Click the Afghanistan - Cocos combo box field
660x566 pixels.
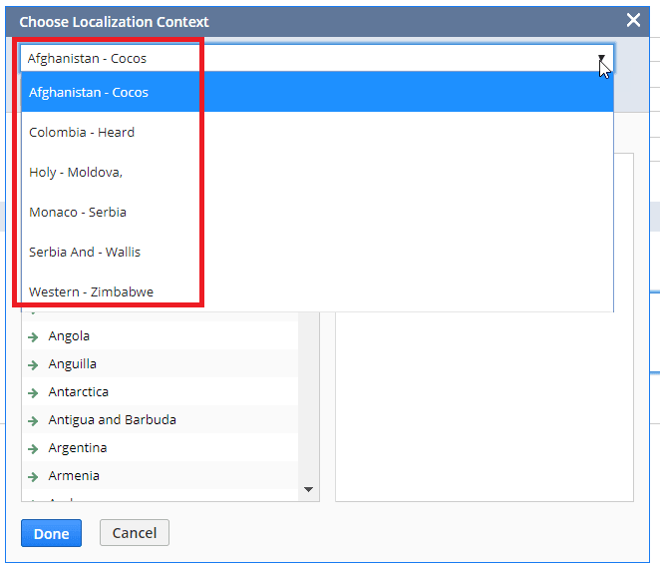(317, 58)
